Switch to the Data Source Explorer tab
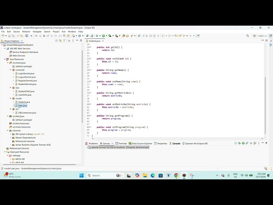The width and height of the screenshot is (273, 205). tap(140, 143)
